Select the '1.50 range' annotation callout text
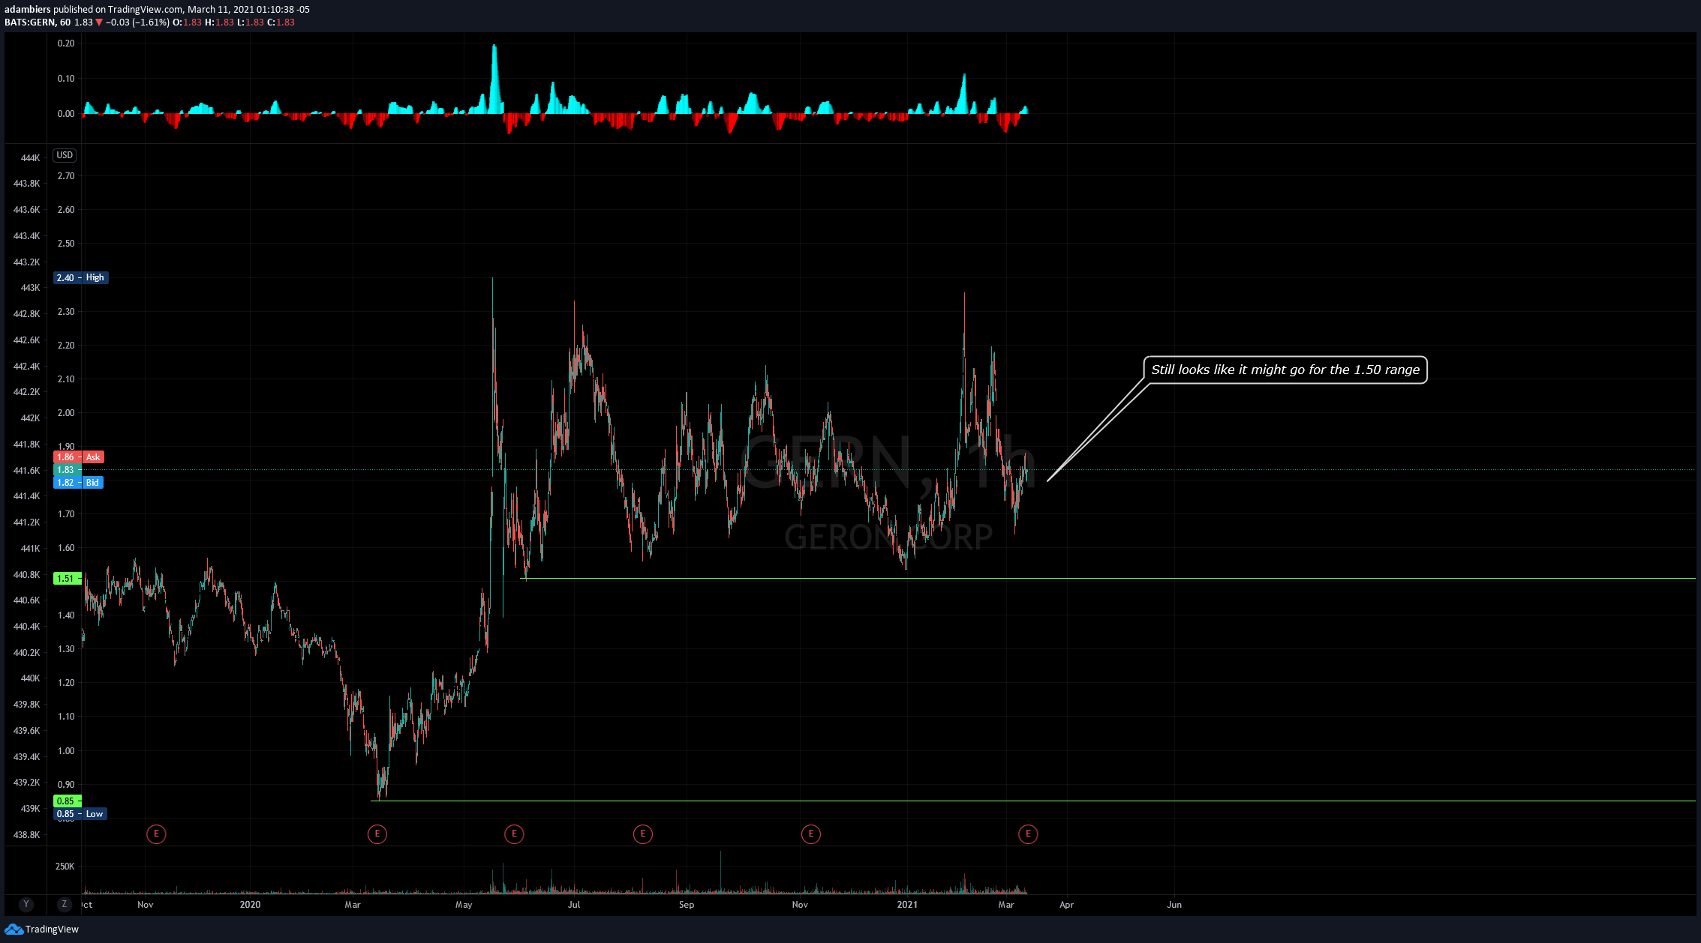This screenshot has height=943, width=1701. [1285, 370]
